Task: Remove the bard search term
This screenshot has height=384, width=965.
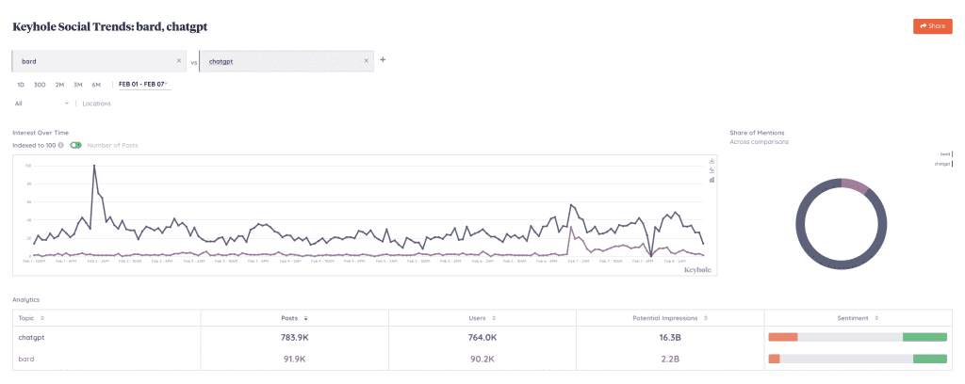Action: point(179,61)
